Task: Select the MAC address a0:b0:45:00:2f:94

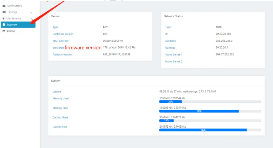Action: 113,41
